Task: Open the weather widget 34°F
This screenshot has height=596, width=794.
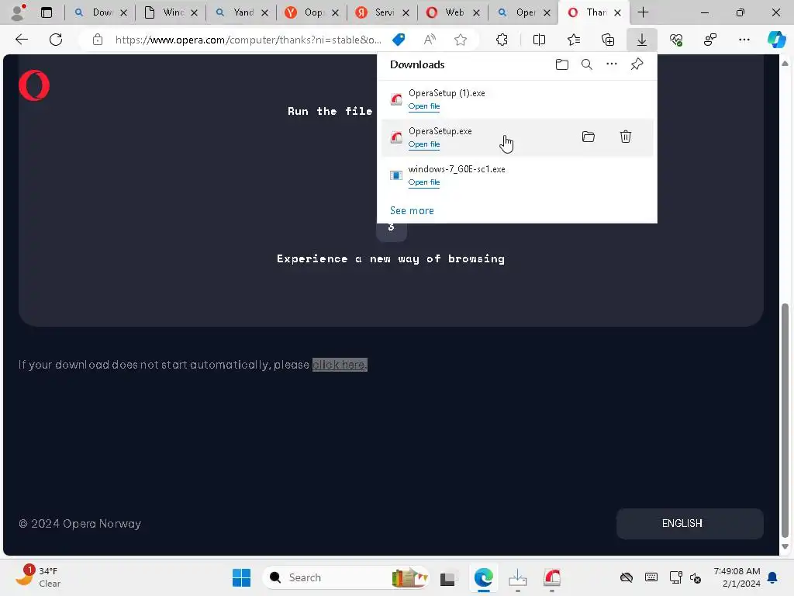Action: pyautogui.click(x=38, y=577)
